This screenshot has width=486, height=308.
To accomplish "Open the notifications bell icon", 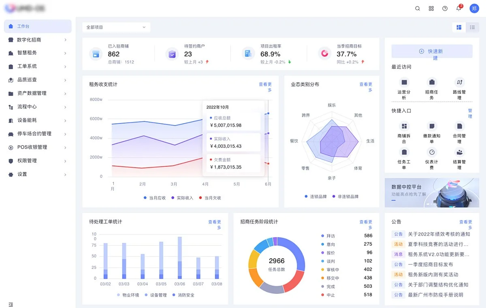I will click(459, 8).
